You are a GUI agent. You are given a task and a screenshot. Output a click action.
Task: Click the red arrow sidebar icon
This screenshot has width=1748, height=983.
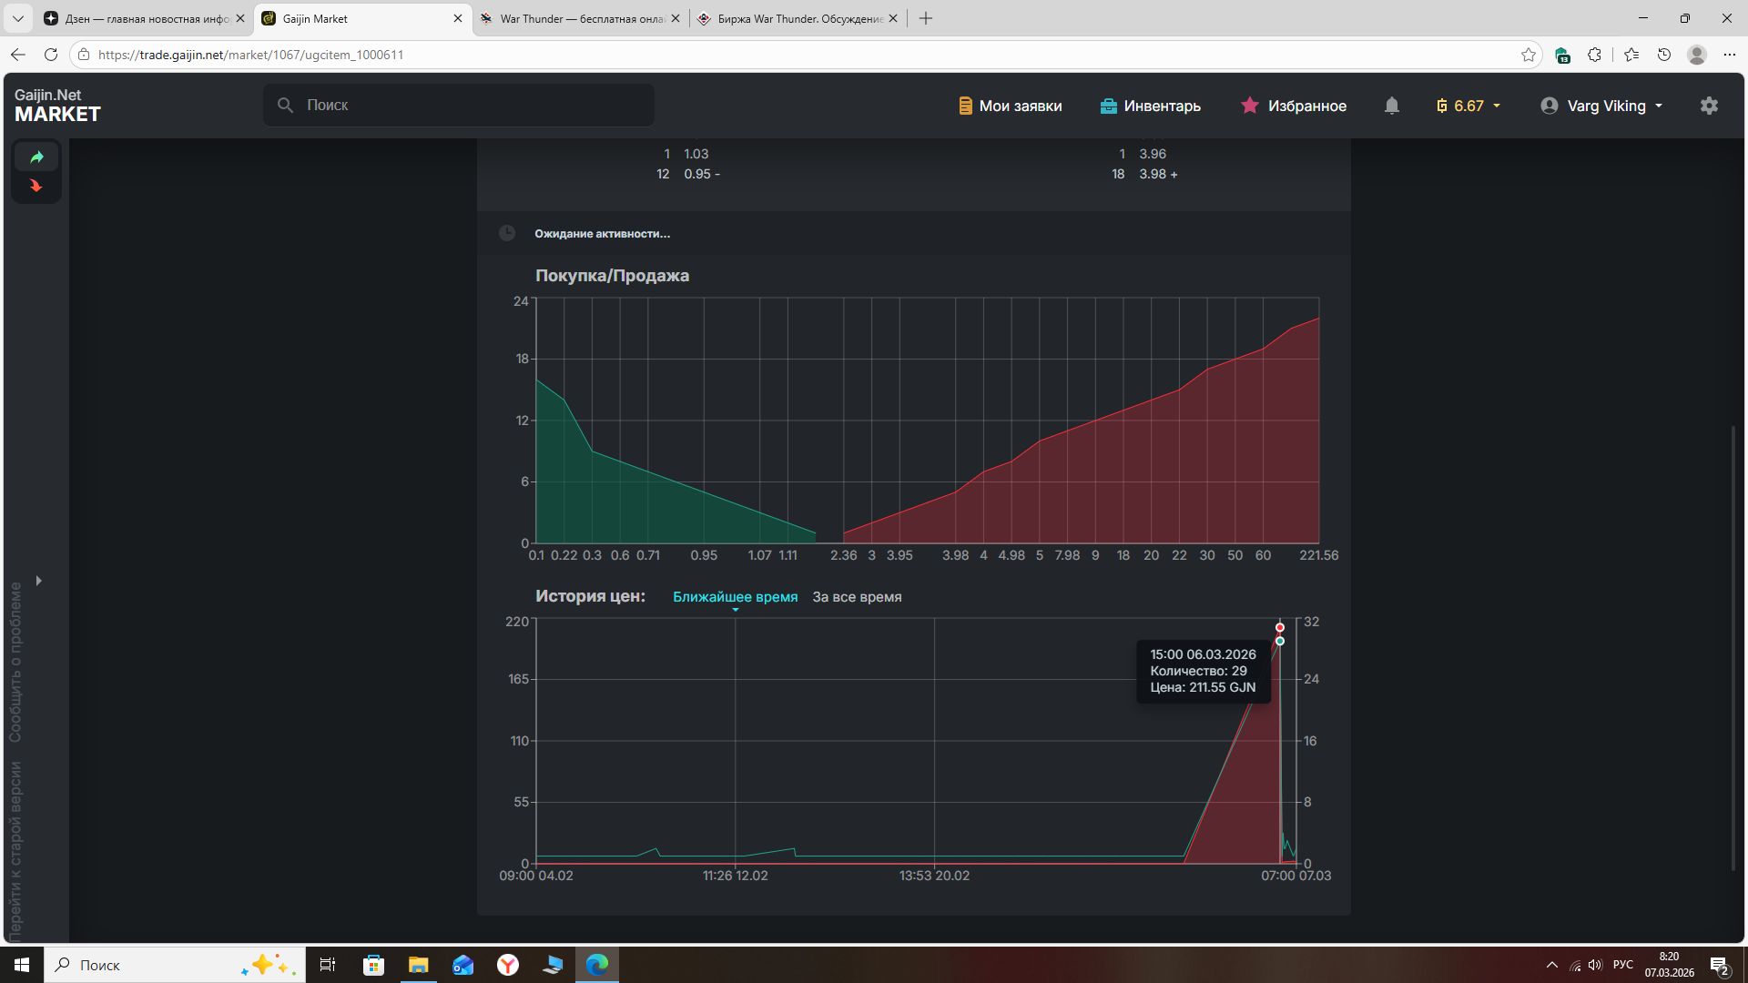36,186
